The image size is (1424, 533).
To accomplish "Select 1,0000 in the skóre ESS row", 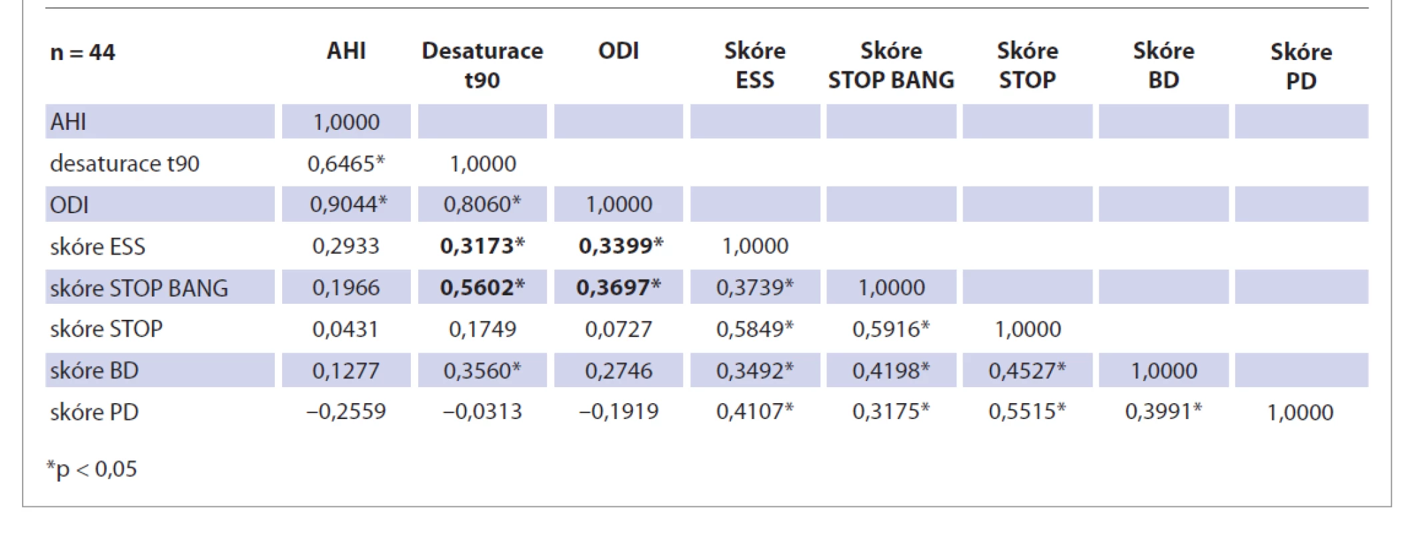I will click(x=755, y=246).
